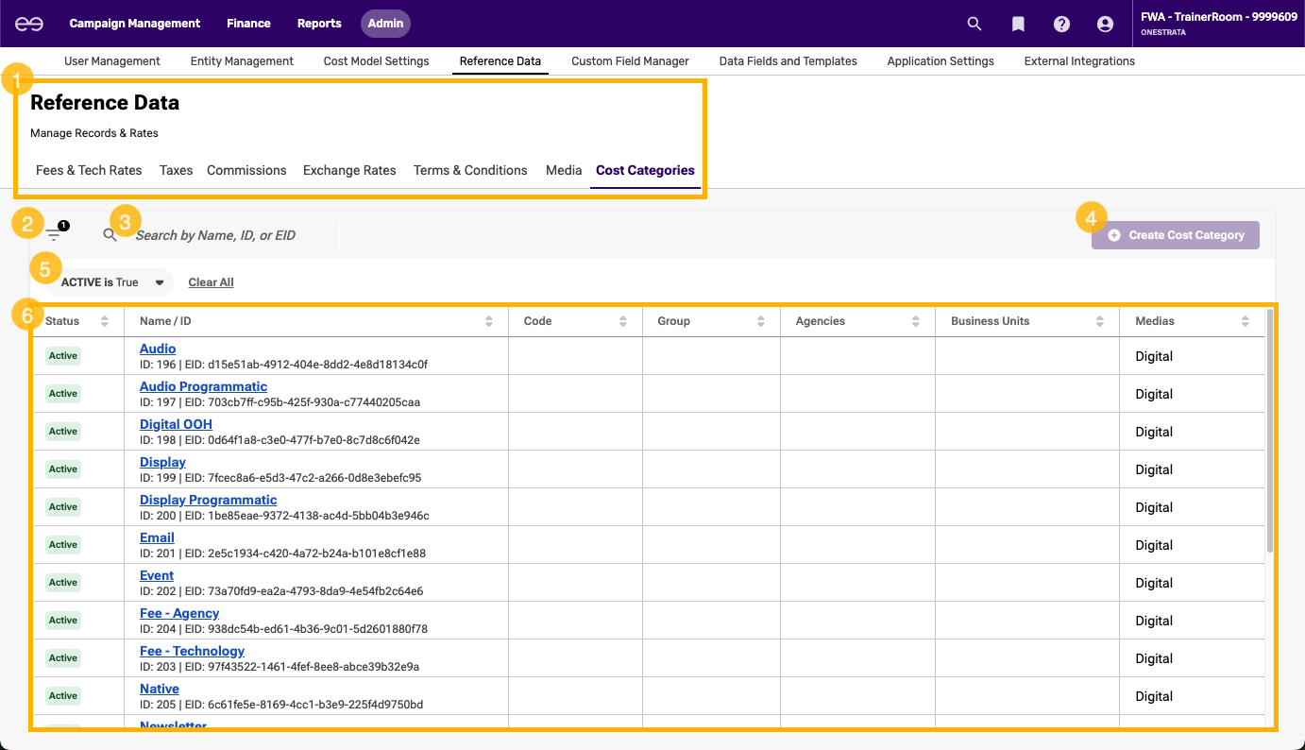
Task: Open the Finance menu
Action: click(x=248, y=24)
